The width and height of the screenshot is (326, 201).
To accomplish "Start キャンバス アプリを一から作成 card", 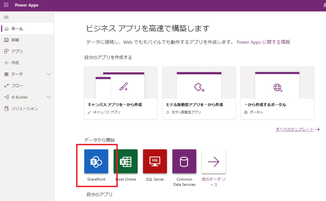I will [120, 93].
